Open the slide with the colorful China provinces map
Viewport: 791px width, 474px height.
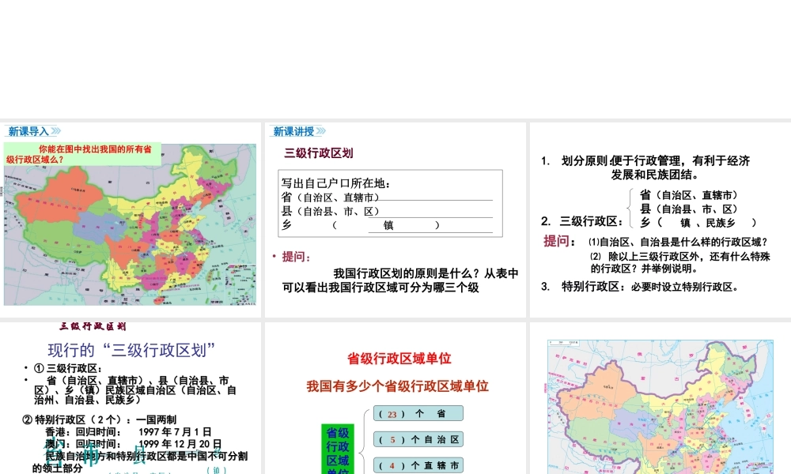pyautogui.click(x=131, y=220)
